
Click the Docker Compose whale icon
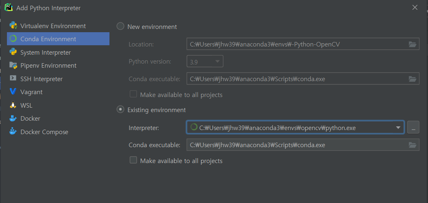pyautogui.click(x=13, y=132)
